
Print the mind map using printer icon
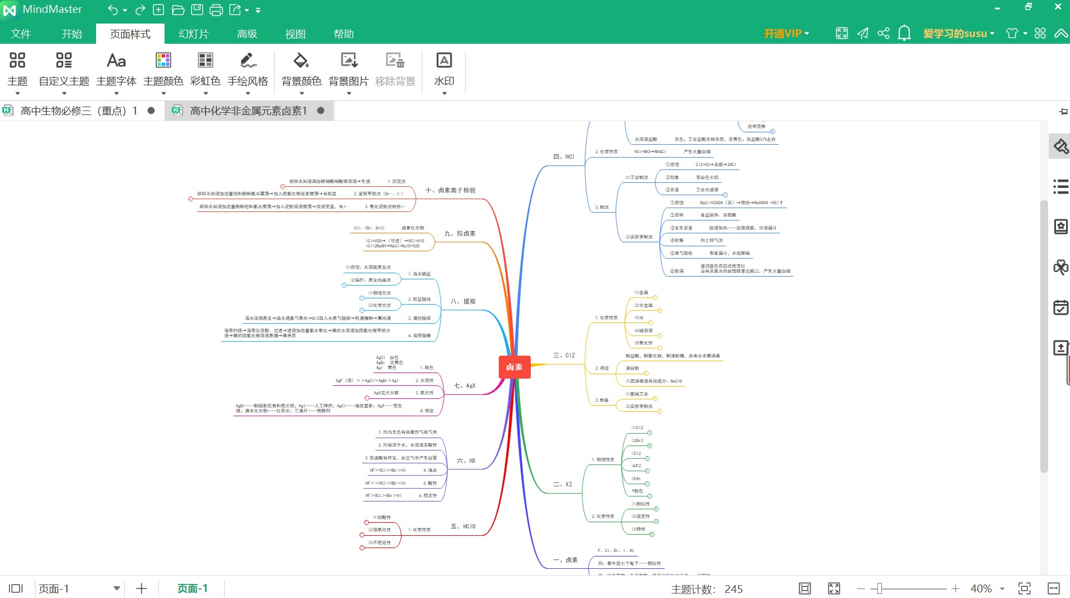click(216, 10)
